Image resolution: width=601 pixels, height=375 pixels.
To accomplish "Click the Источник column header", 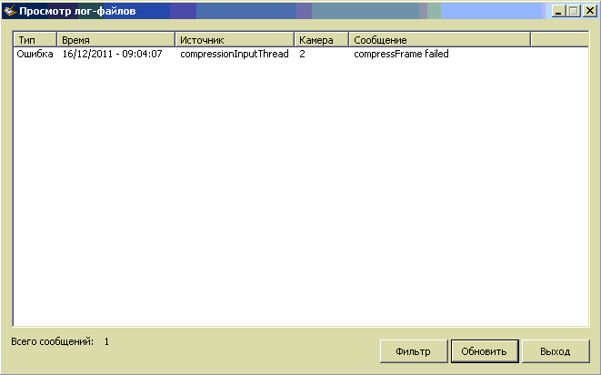I will click(234, 41).
